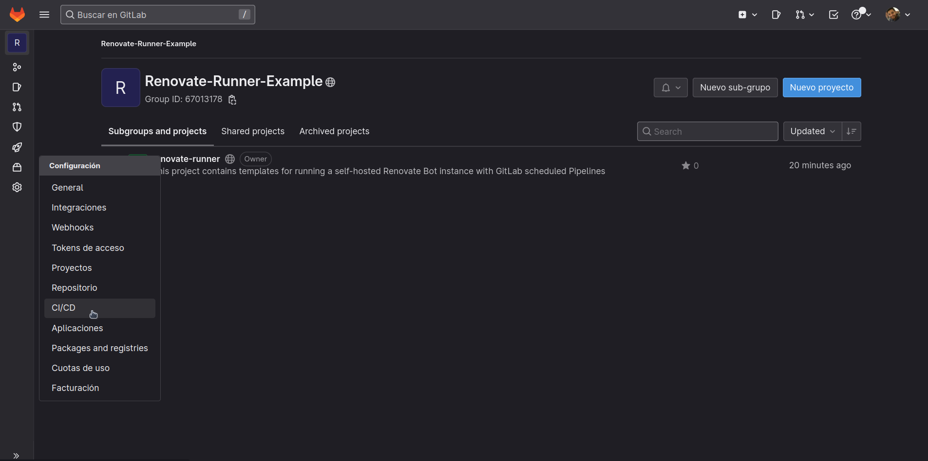This screenshot has width=928, height=461.
Task: Open group information sidebar icon
Action: point(17,67)
